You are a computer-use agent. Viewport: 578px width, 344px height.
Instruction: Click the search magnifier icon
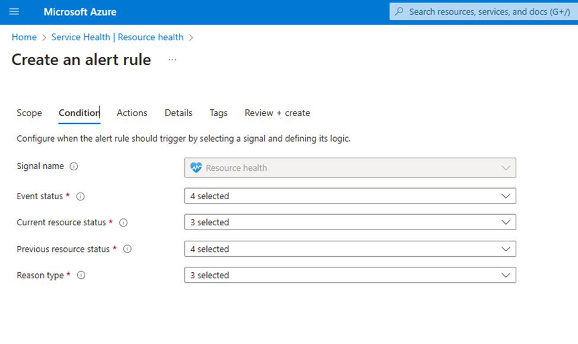(400, 12)
